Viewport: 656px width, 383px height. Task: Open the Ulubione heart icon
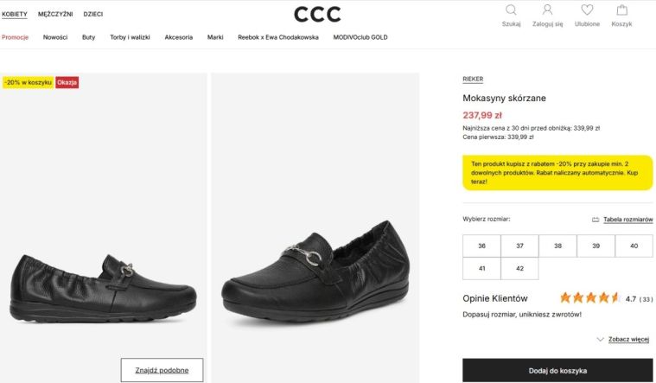click(x=587, y=10)
